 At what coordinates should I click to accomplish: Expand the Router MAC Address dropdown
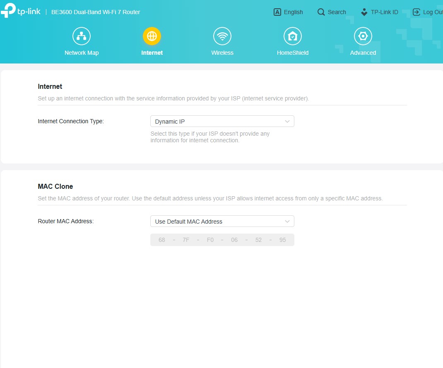pos(222,222)
